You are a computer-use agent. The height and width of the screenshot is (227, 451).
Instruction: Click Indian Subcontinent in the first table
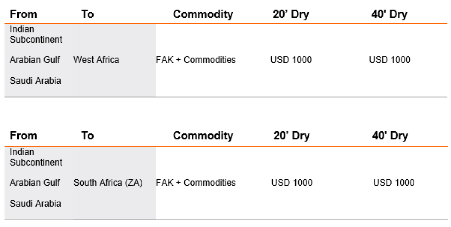click(36, 35)
